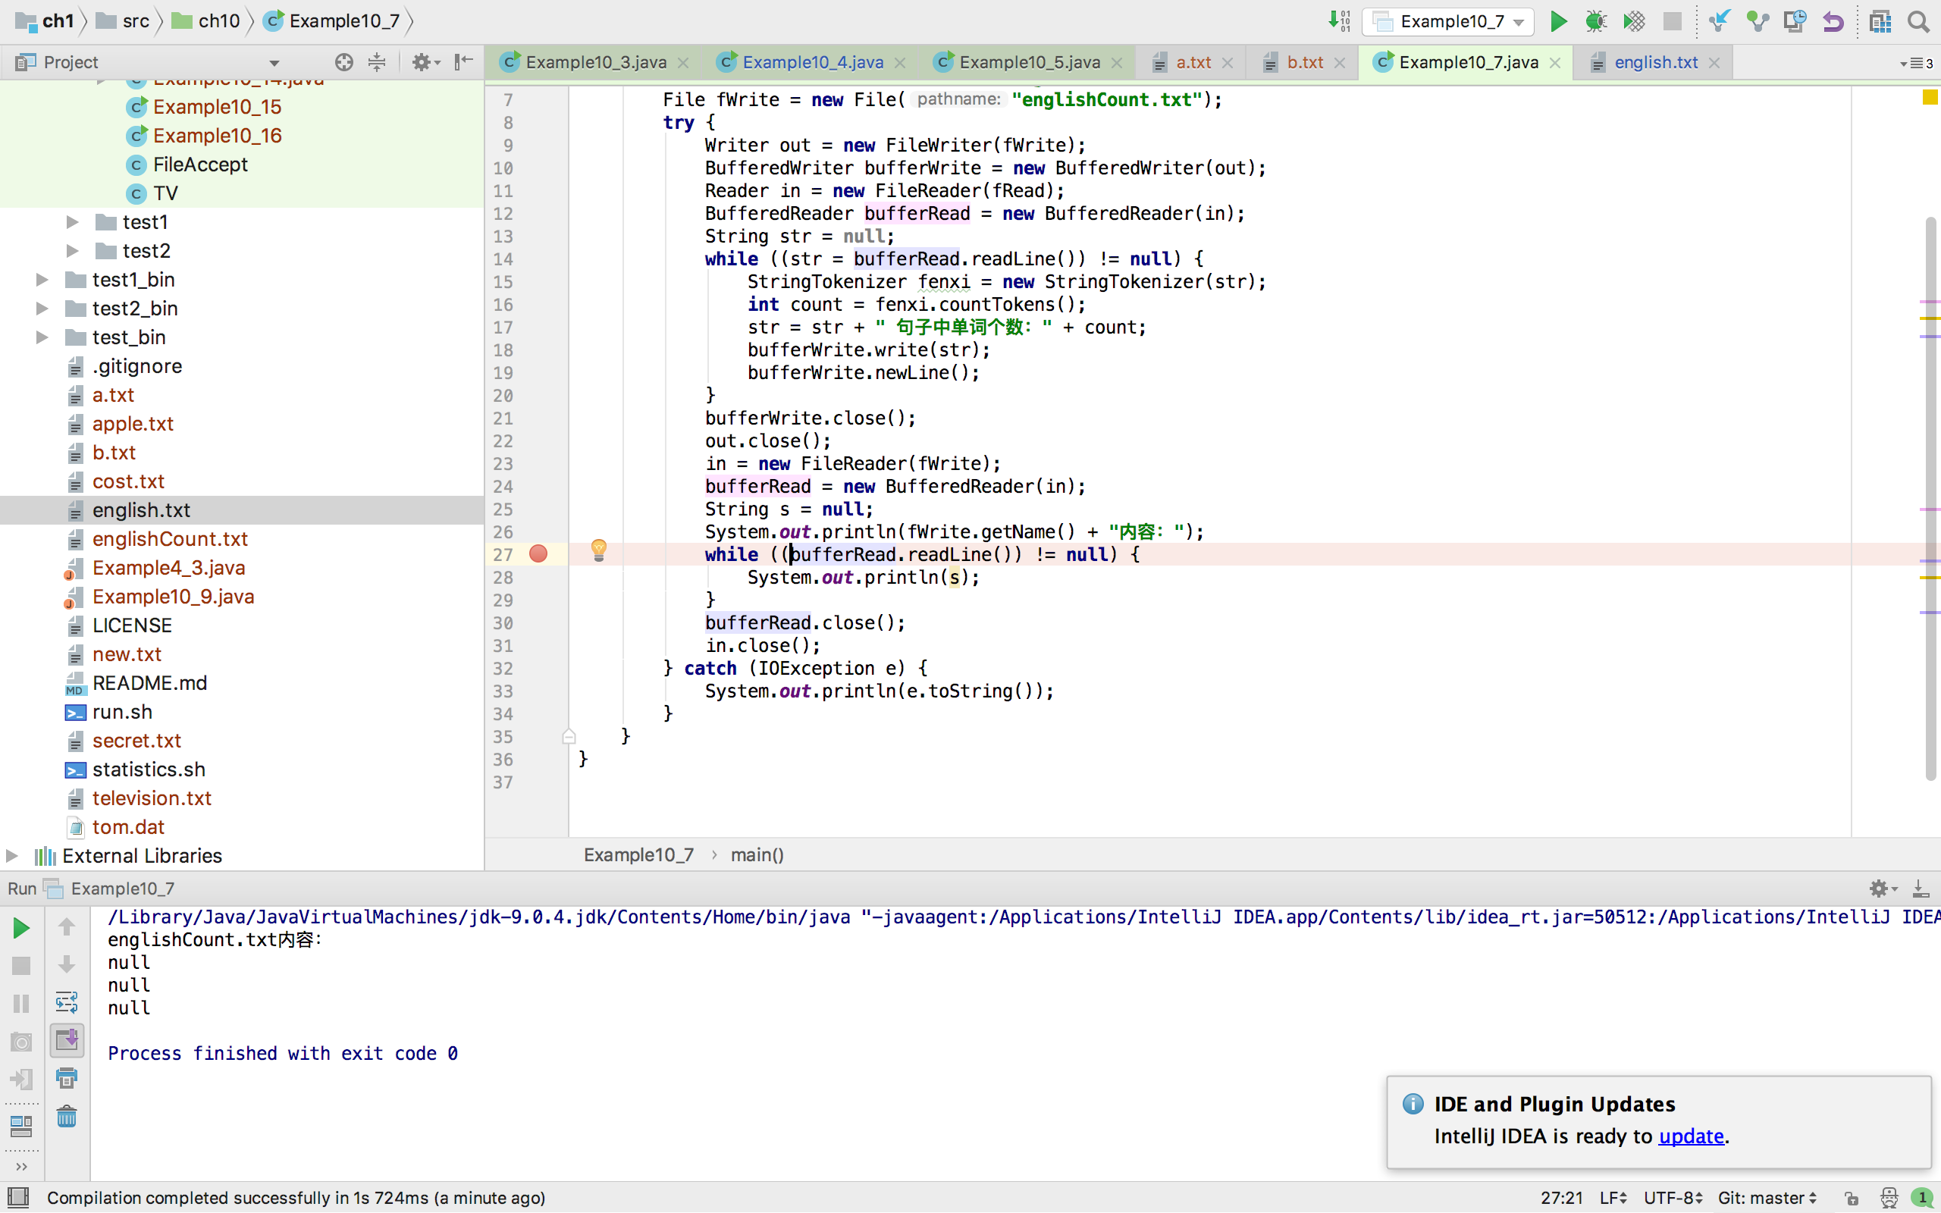Click the Stop icon in the top toolbar
1941x1213 pixels.
1673,21
